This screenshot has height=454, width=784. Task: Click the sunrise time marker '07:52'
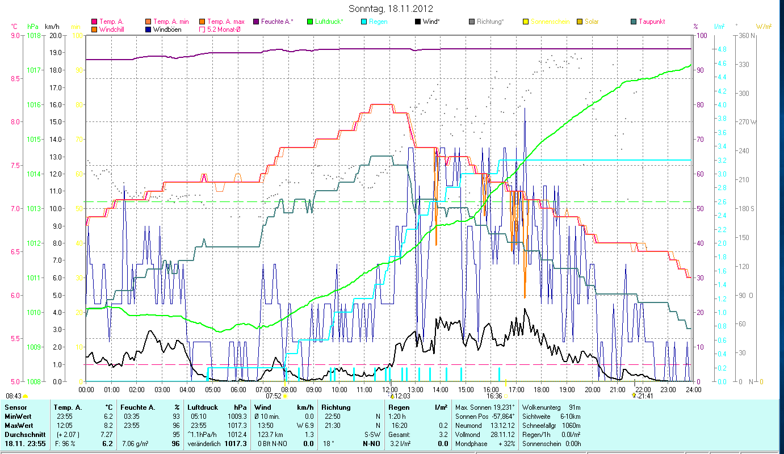click(274, 396)
